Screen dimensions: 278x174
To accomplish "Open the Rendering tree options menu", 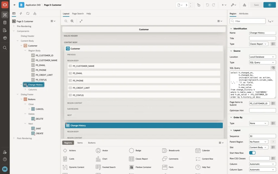I will click(x=53, y=21).
